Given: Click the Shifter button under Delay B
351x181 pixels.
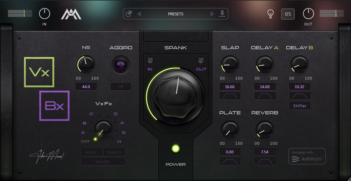Looking at the screenshot, I should pos(300,106).
